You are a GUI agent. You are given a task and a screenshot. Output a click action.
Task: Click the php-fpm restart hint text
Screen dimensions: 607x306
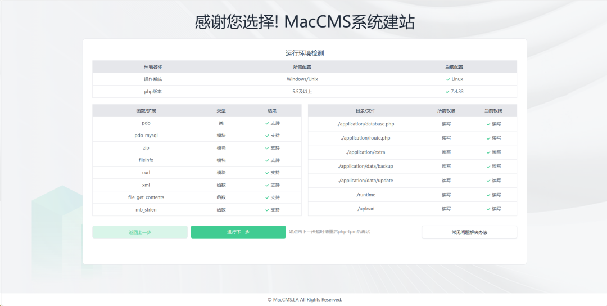coord(329,232)
